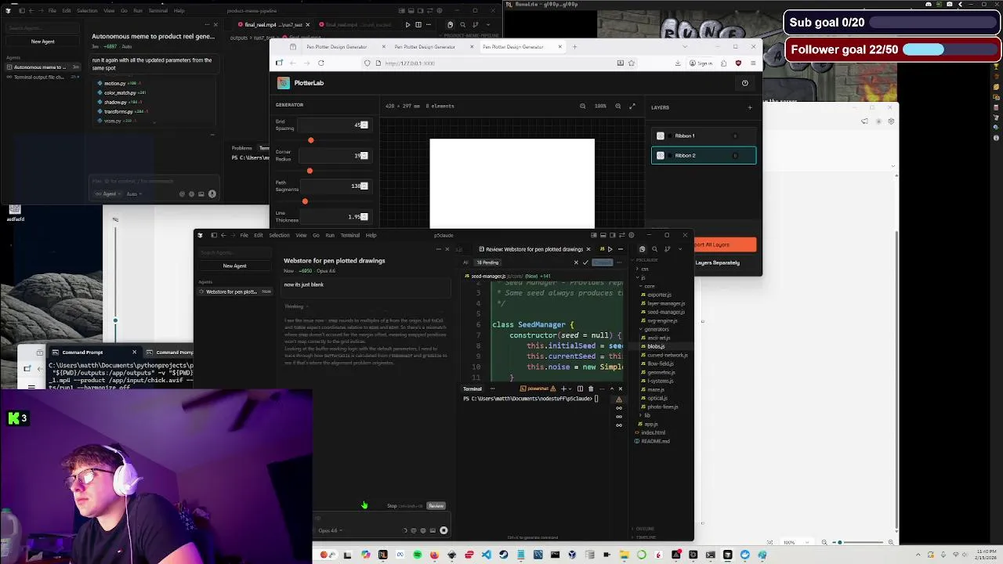Select Review: Webstore for pen plotted drawings tab
The height and width of the screenshot is (564, 1003).
click(534, 249)
